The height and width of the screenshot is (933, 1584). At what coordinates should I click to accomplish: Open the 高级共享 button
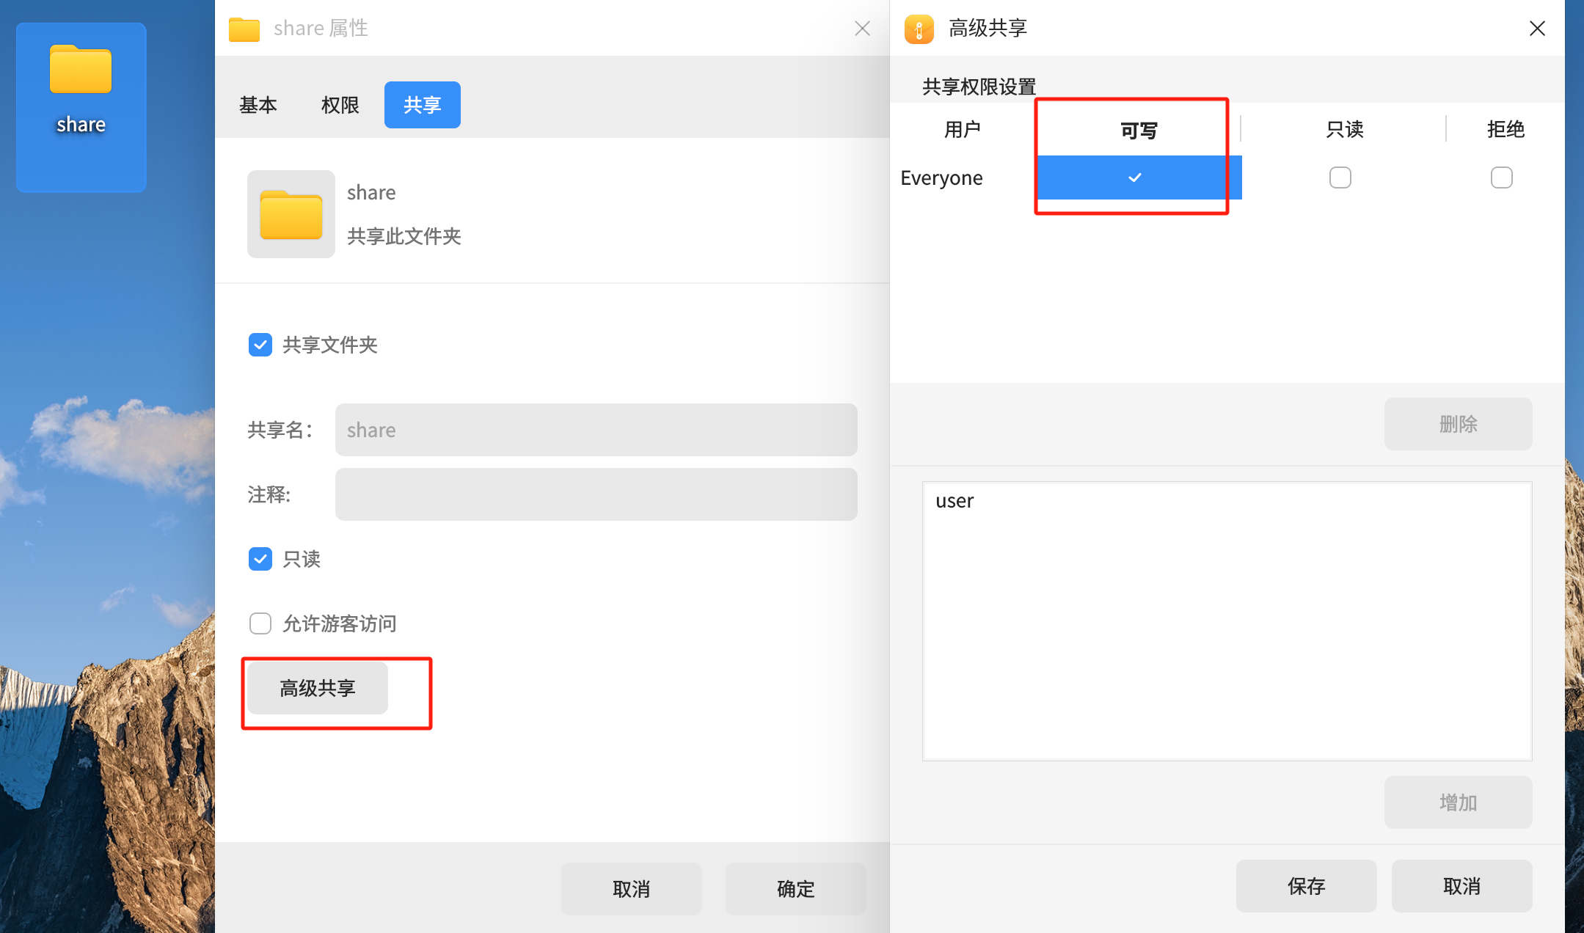(x=317, y=688)
